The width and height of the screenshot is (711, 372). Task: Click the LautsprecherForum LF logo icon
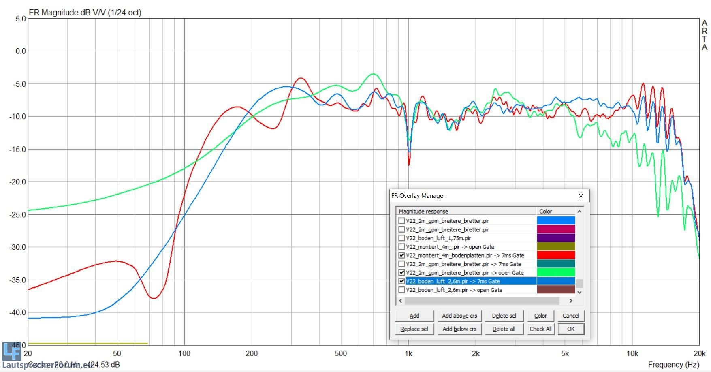11,351
